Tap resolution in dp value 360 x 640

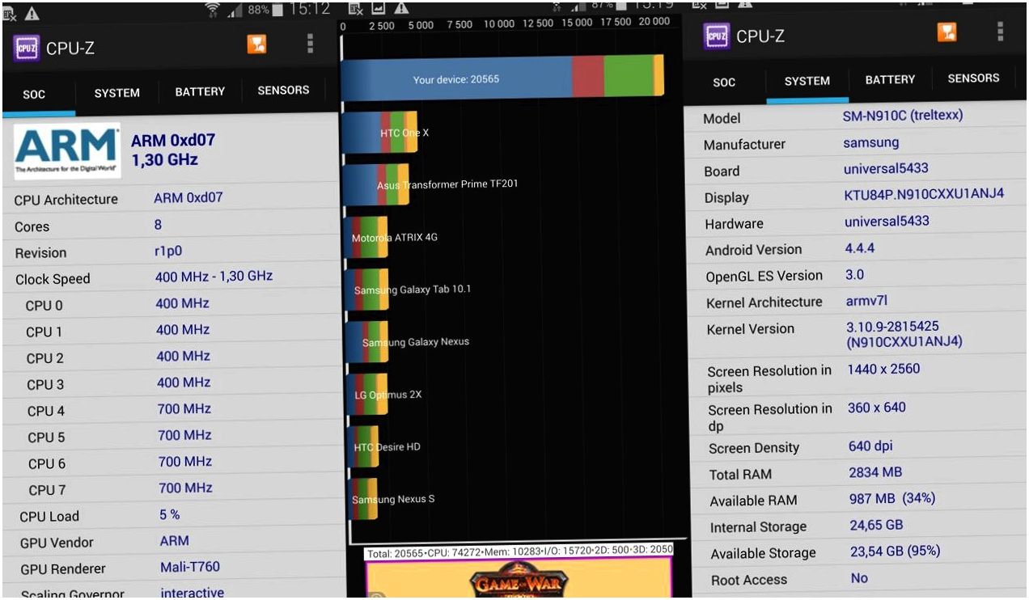pos(876,408)
